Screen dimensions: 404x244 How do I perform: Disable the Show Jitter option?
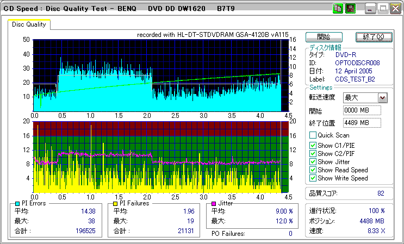313,162
